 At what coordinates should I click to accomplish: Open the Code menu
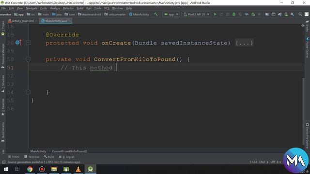point(44,8)
